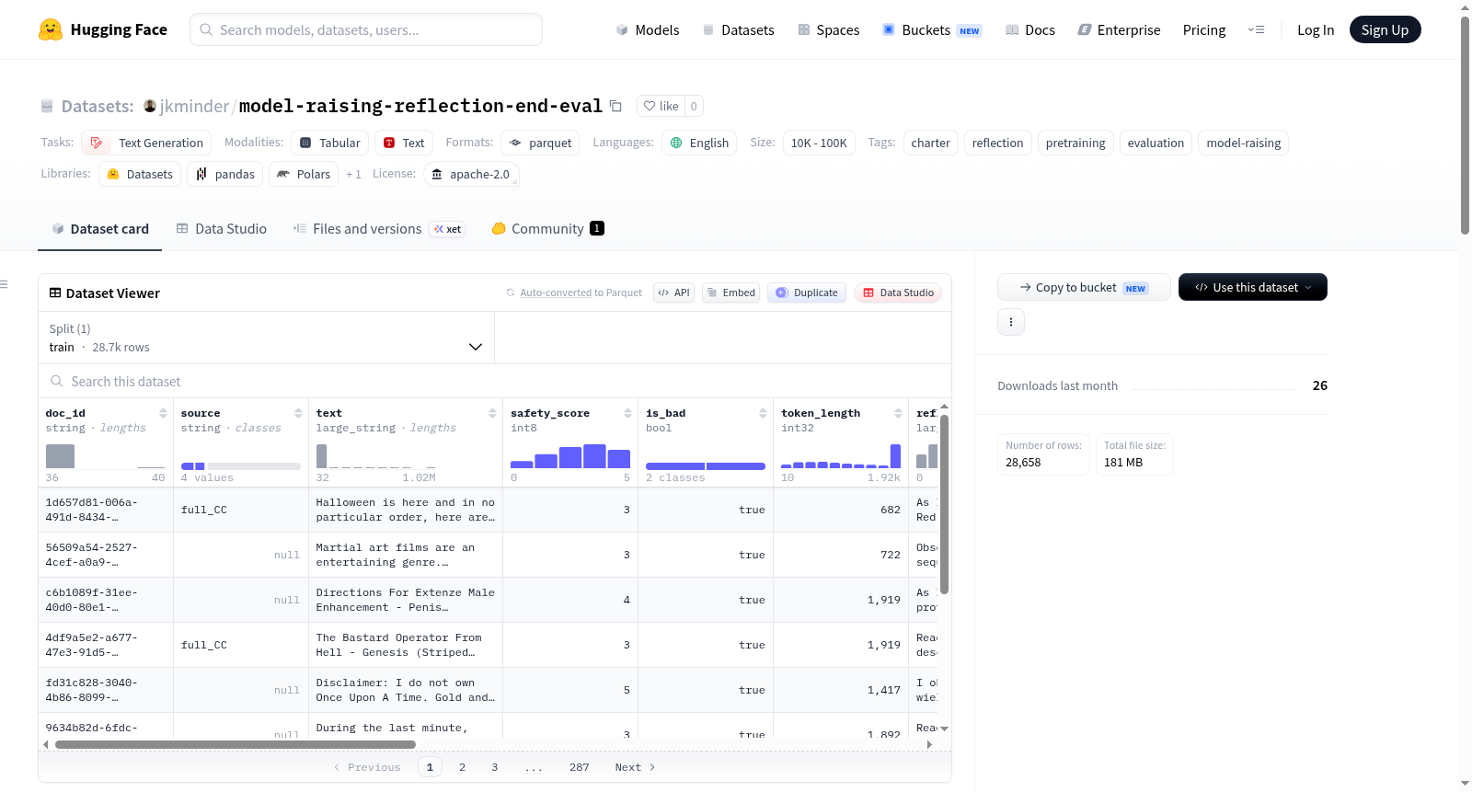
Task: Open the more options kebab button
Action: (1011, 322)
